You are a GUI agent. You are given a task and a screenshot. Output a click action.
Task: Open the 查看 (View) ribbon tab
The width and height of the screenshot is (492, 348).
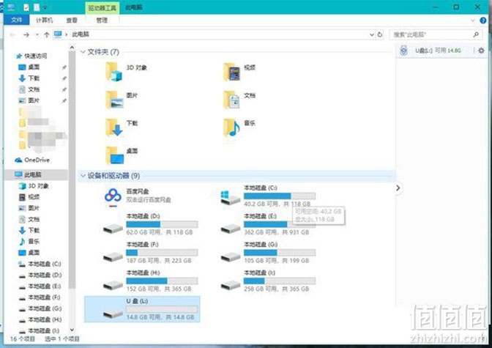(72, 21)
